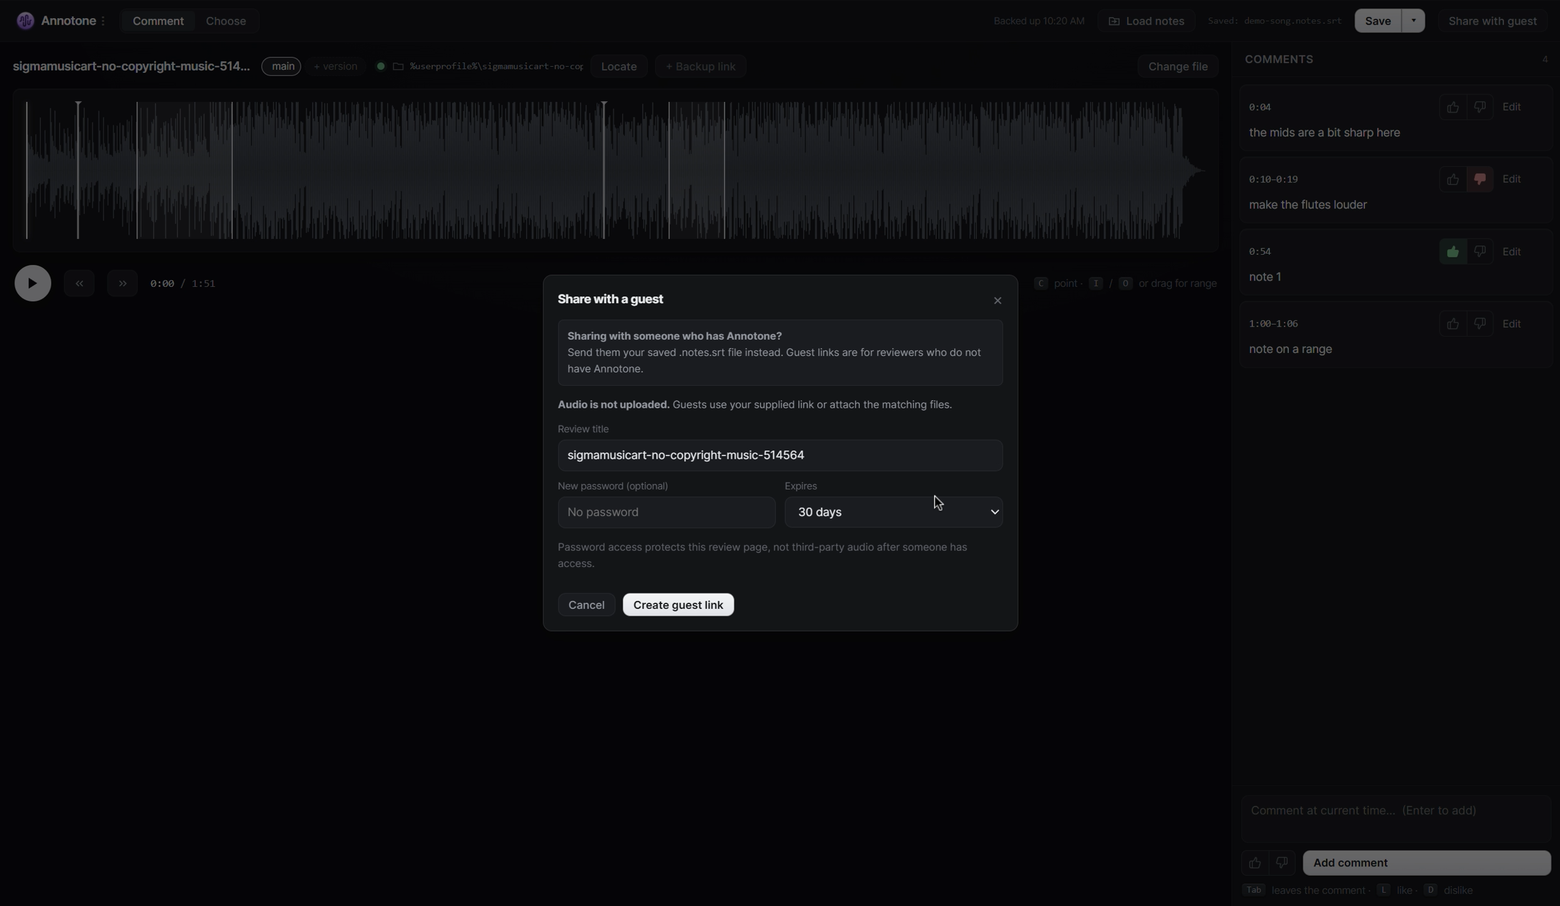Switch to the Choose tab
Viewport: 1560px width, 906px height.
(226, 21)
